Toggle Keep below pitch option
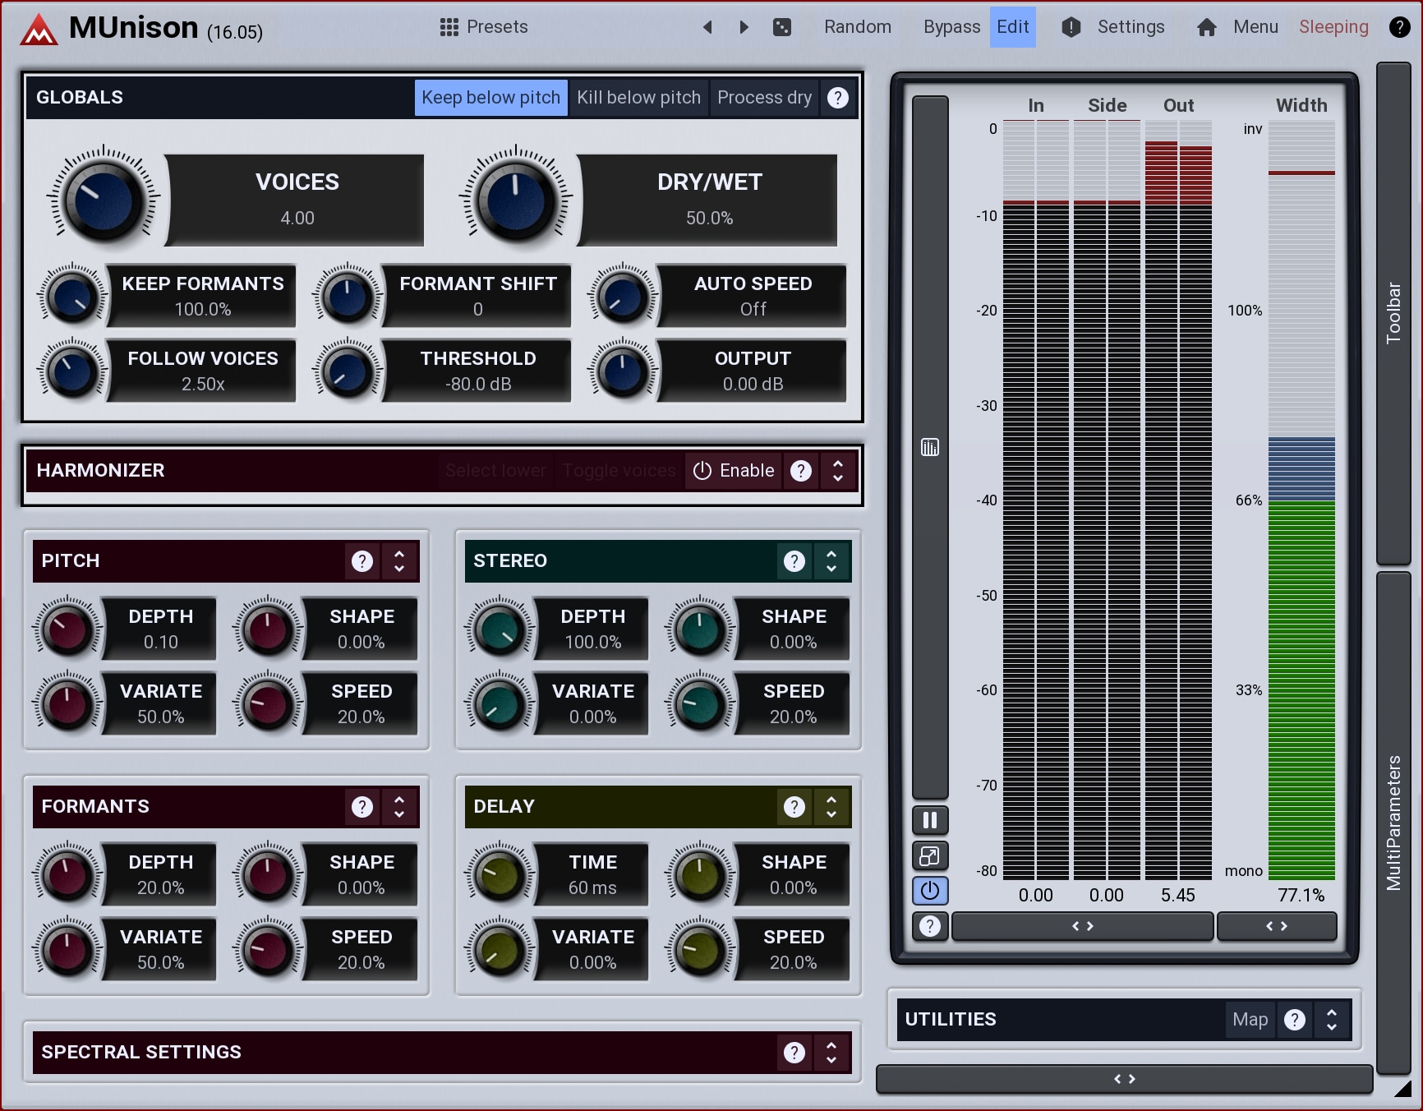This screenshot has width=1423, height=1111. tap(490, 98)
